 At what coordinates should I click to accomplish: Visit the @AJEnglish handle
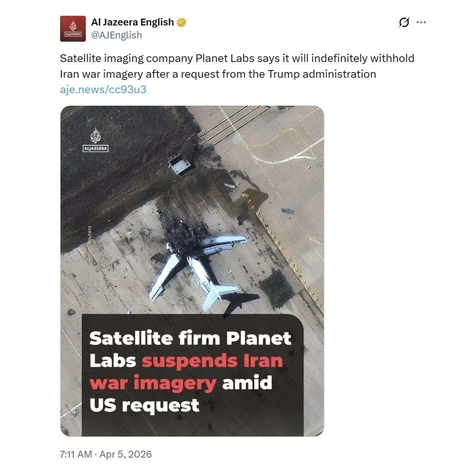coord(116,35)
